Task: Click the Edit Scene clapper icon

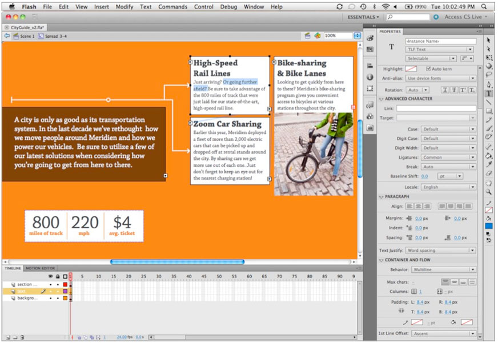Action: [x=307, y=36]
